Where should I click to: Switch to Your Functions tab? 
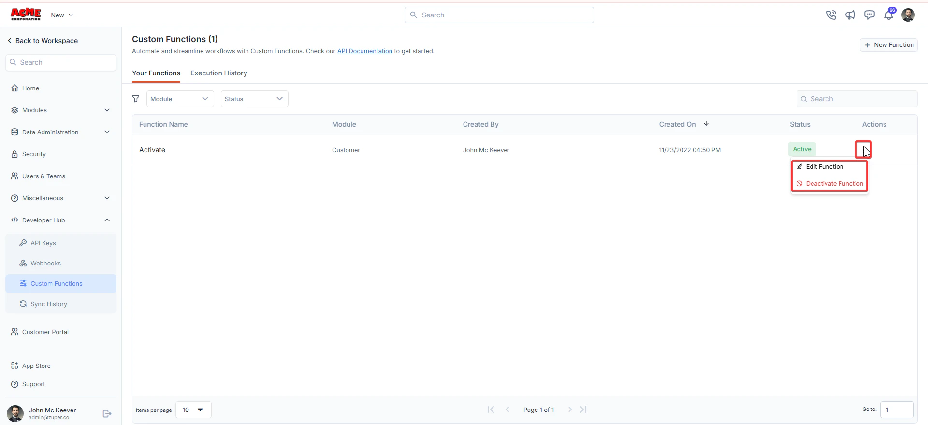pyautogui.click(x=156, y=73)
